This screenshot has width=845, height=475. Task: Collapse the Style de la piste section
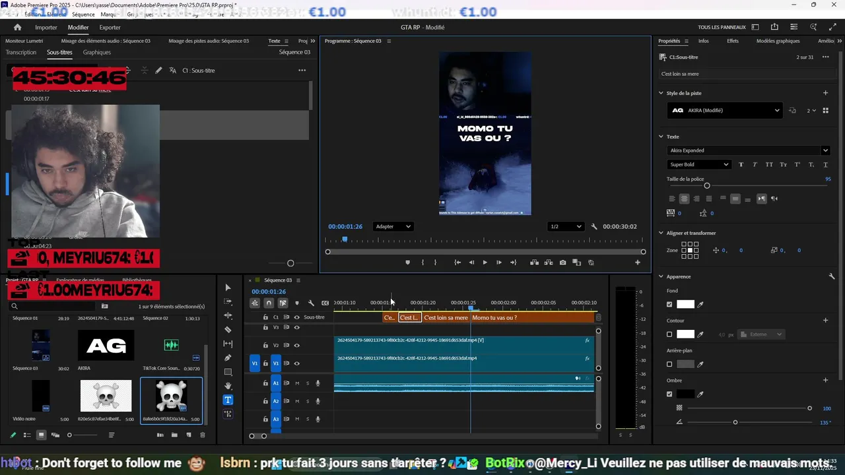tap(661, 93)
